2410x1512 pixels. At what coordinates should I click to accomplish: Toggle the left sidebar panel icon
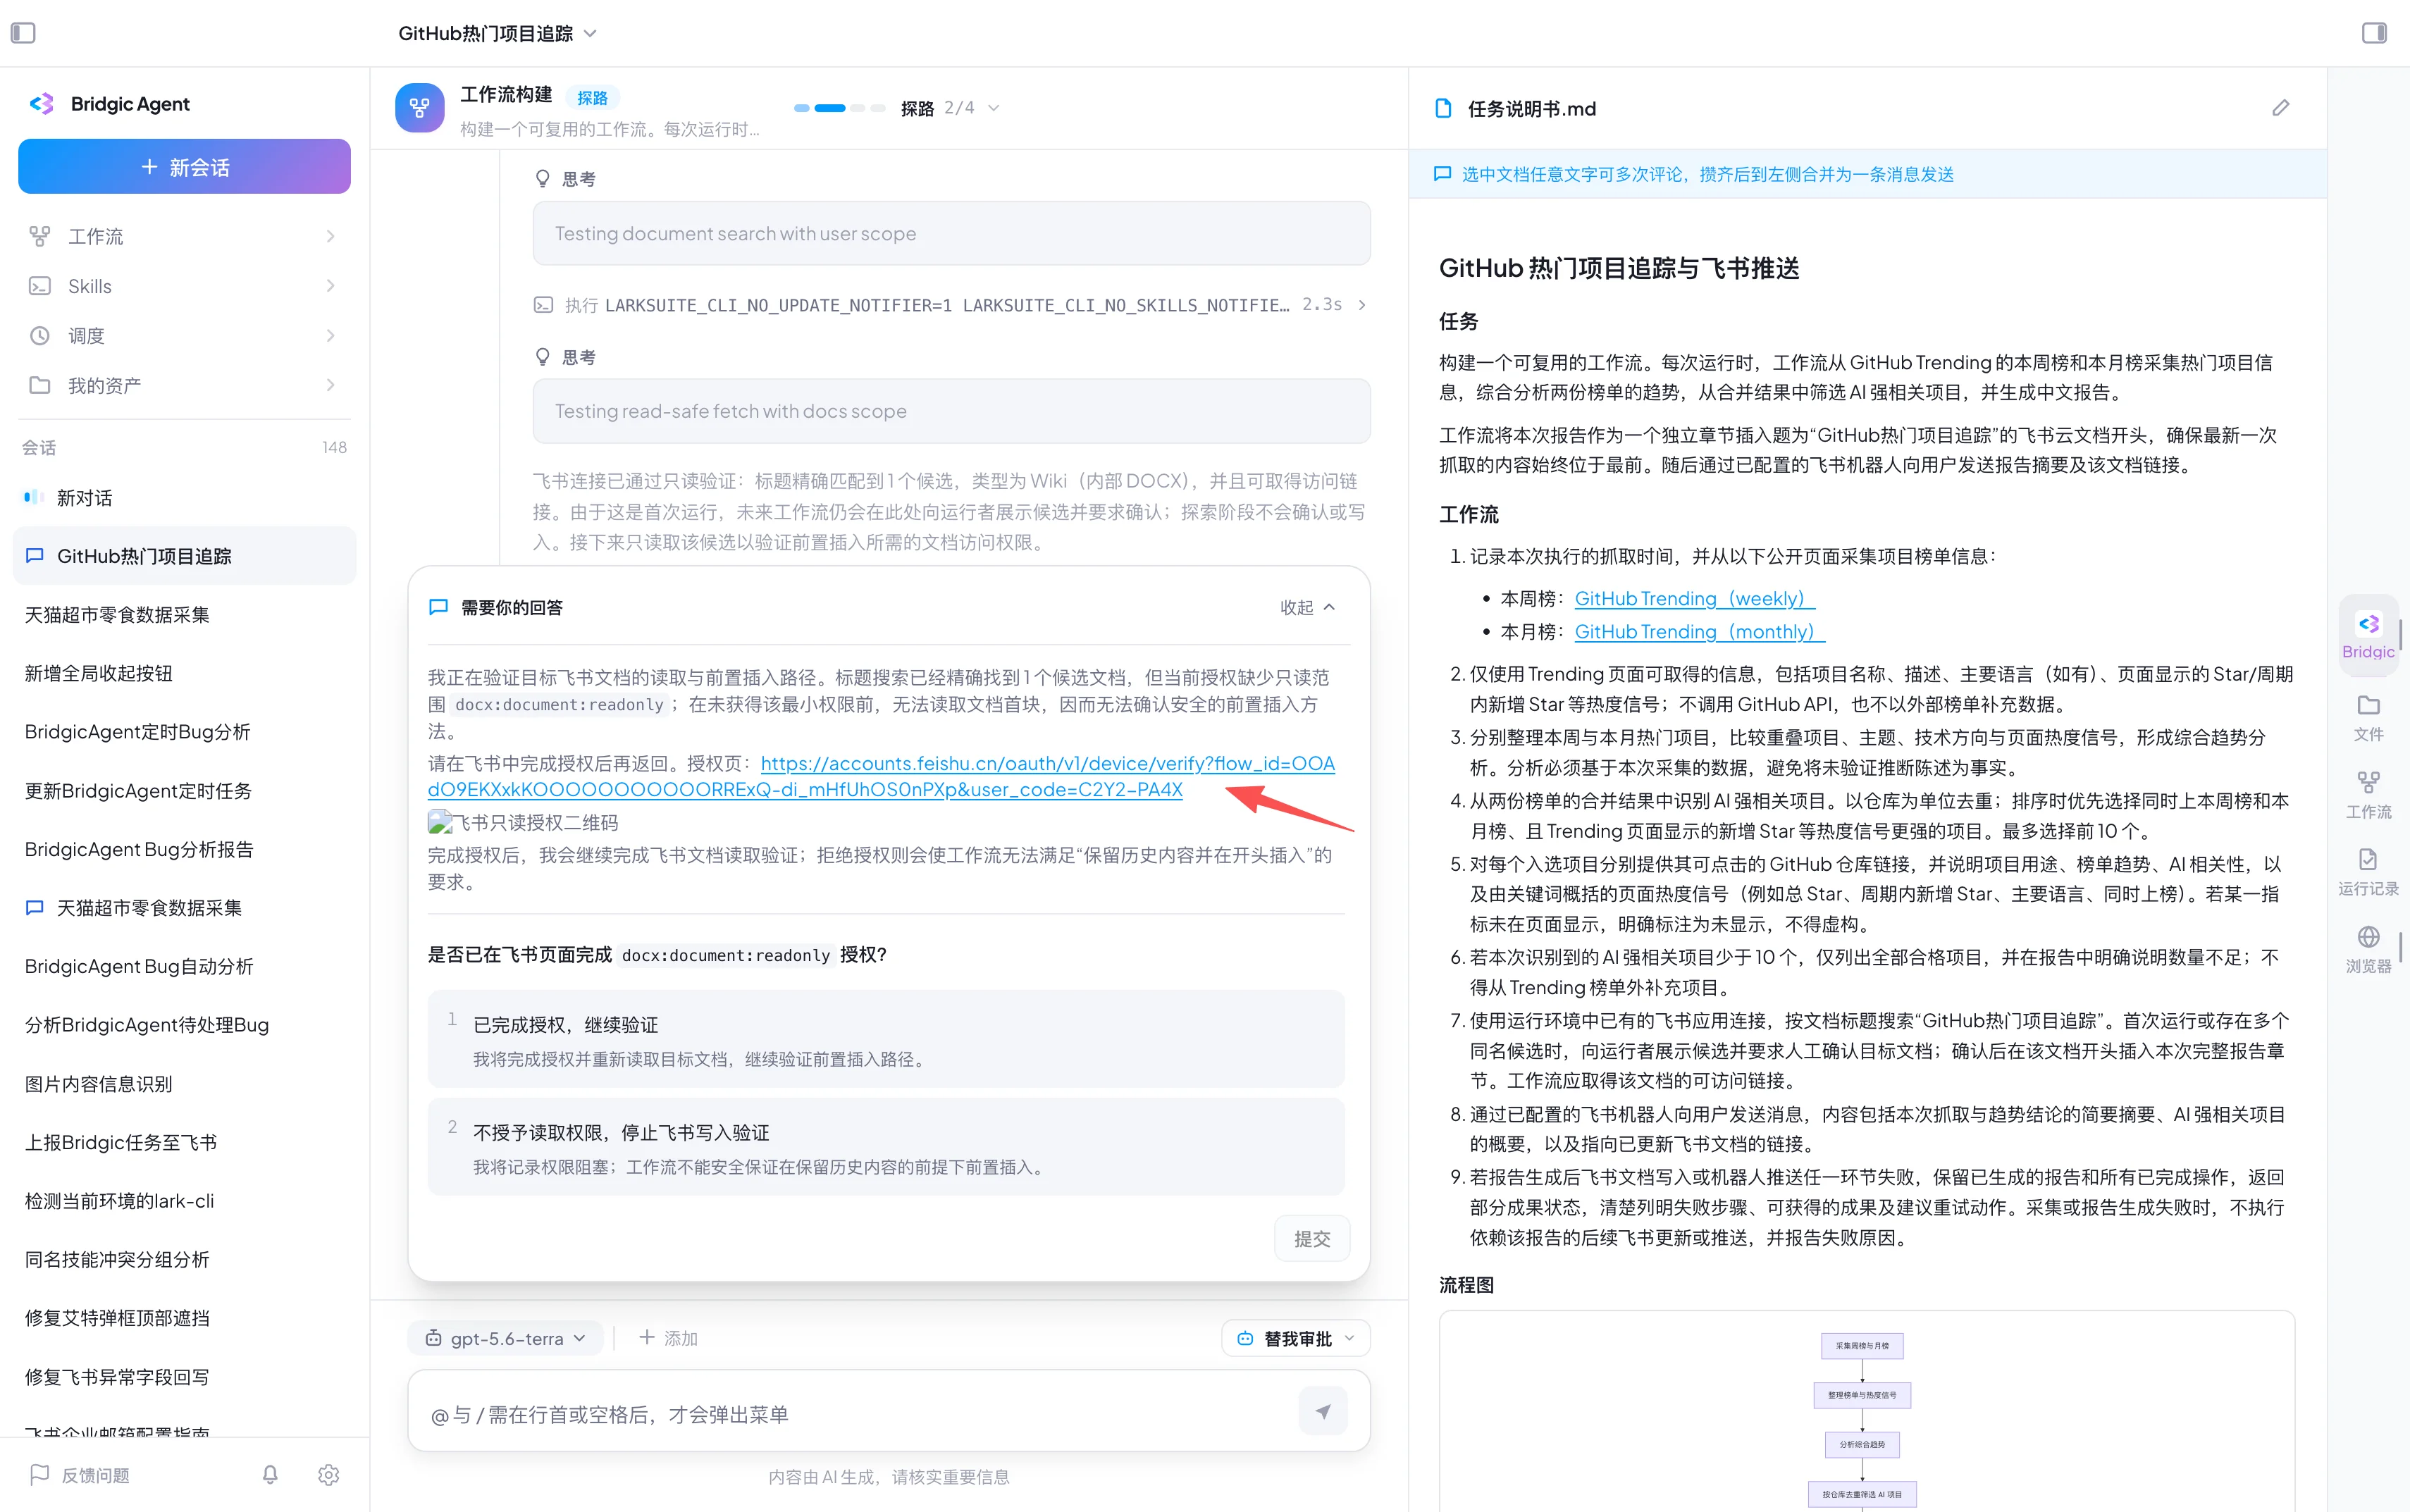[23, 33]
